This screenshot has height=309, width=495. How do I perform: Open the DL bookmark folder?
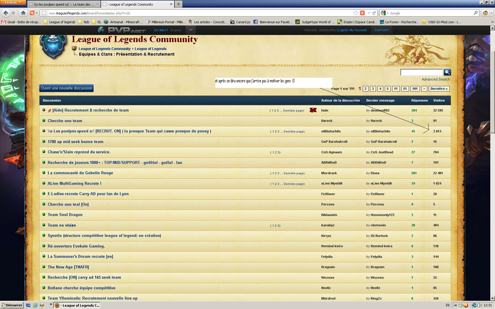97,22
